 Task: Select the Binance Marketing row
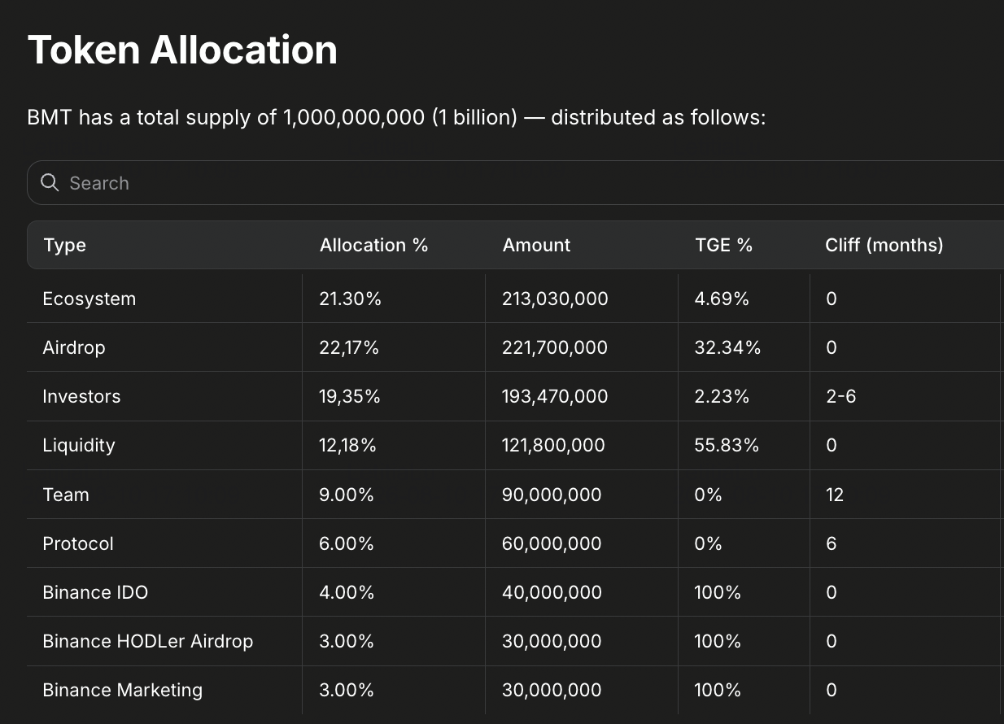pos(516,690)
